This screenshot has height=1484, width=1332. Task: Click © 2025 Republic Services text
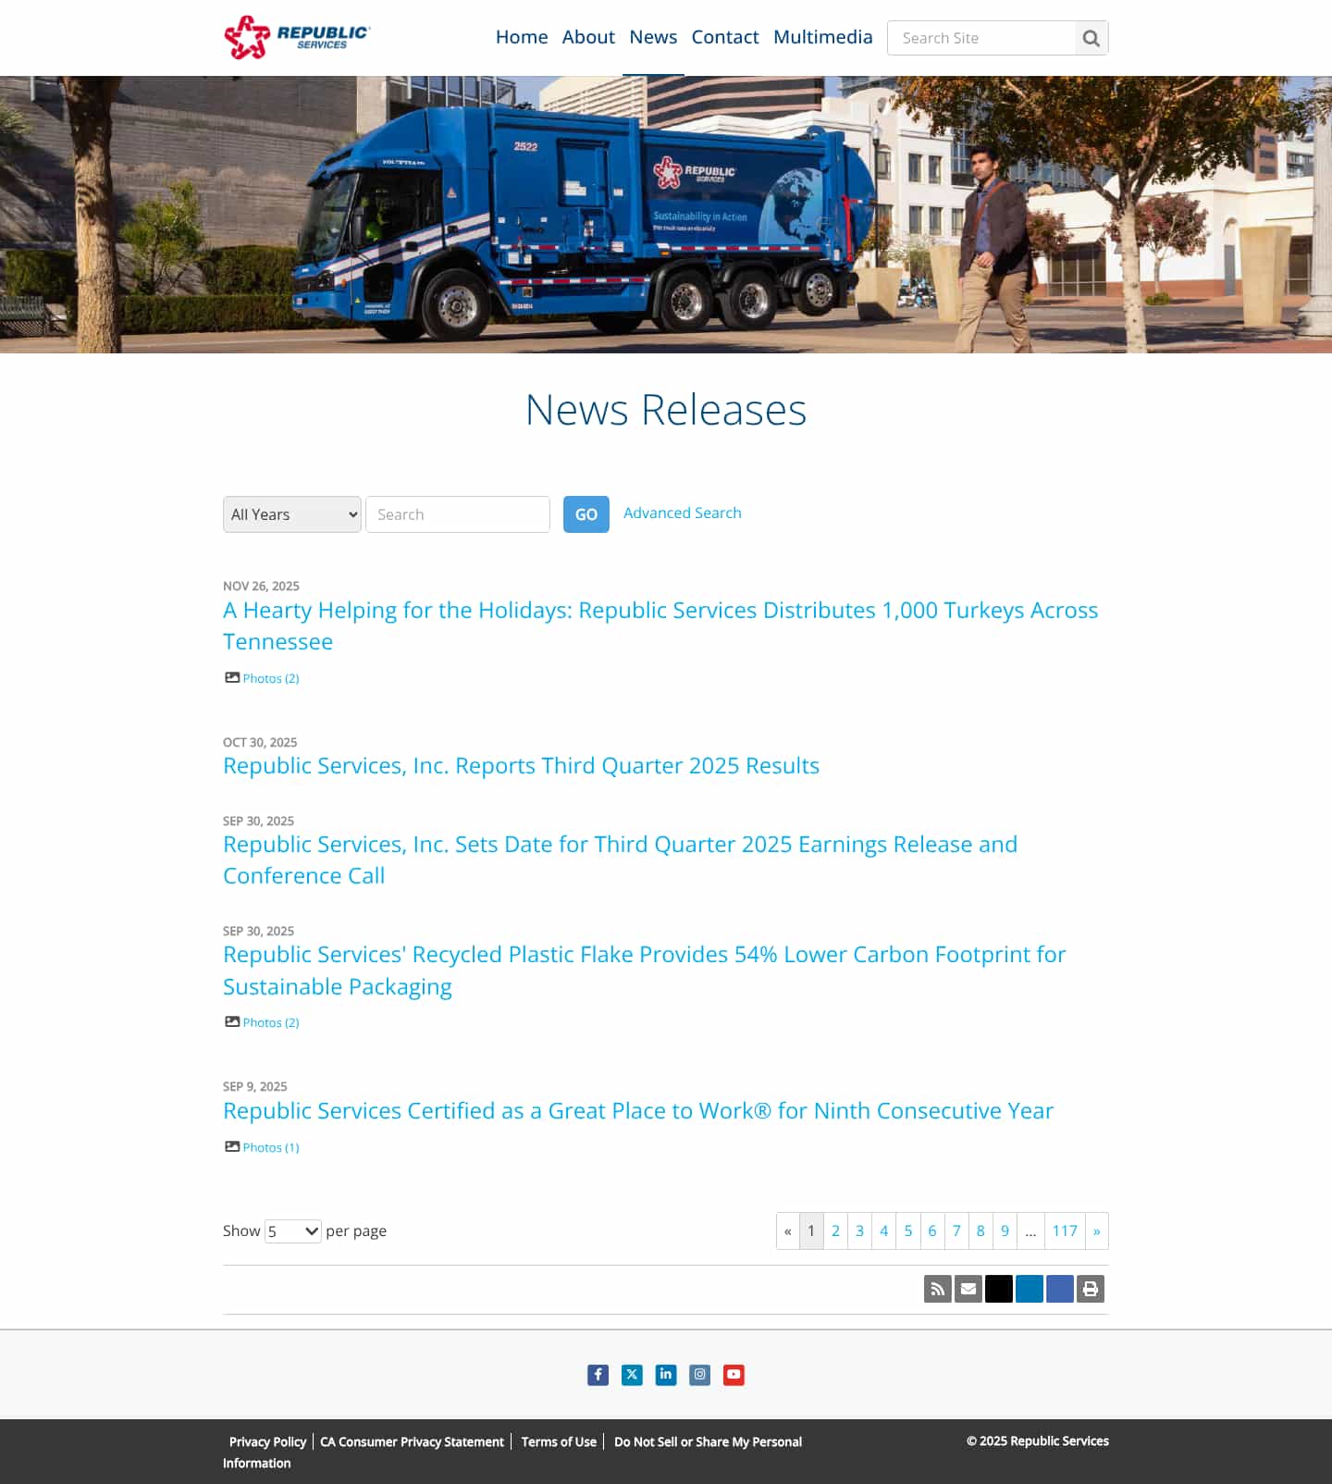1038,1441
